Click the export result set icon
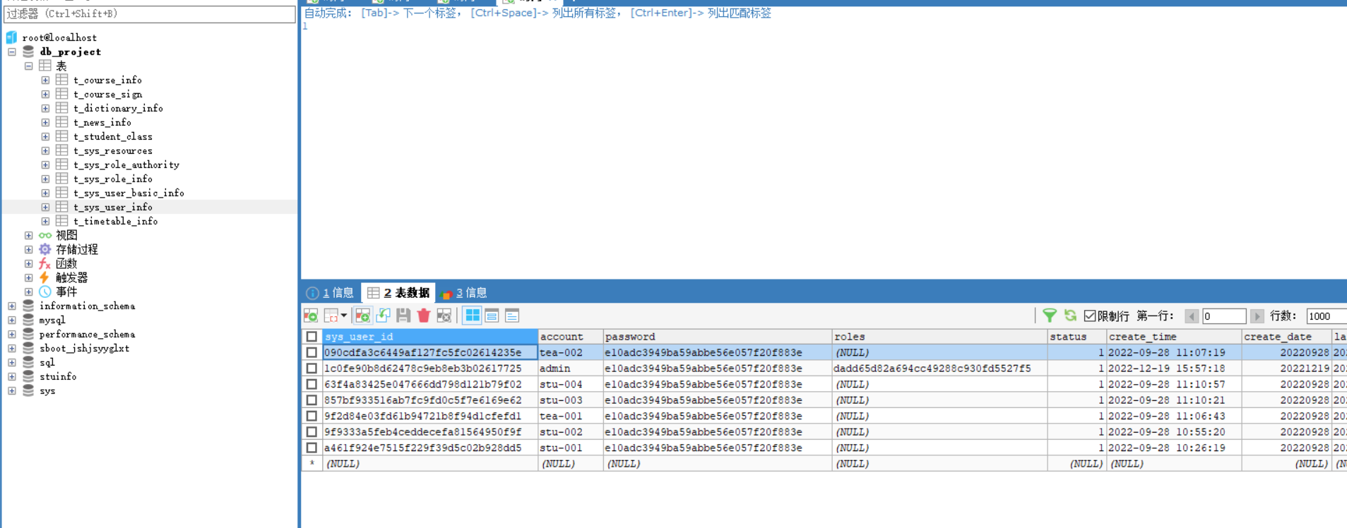This screenshot has width=1347, height=528. (311, 316)
